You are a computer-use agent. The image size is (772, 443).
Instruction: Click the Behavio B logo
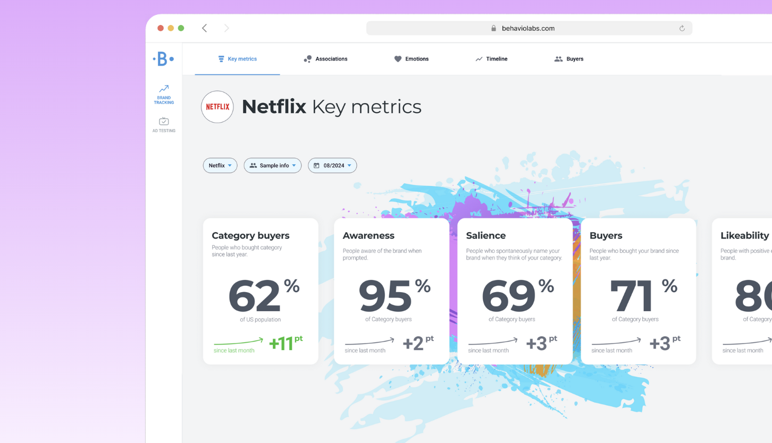point(163,59)
